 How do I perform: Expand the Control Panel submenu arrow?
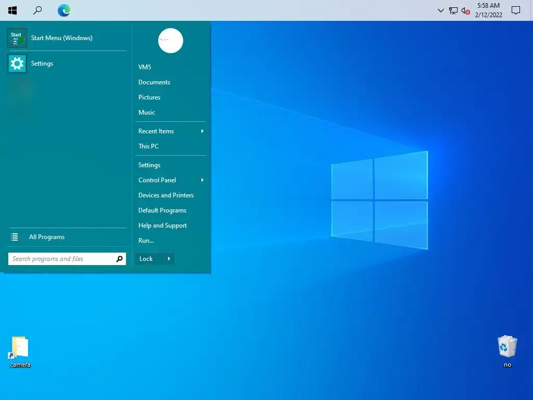click(x=202, y=180)
